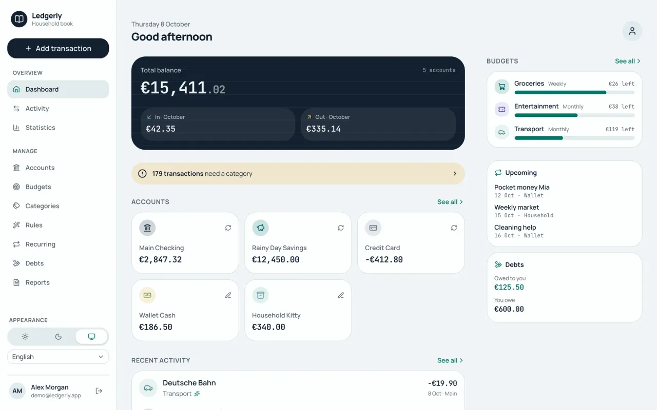Image resolution: width=657 pixels, height=410 pixels.
Task: Open Reports from the sidebar
Action: pos(58,282)
